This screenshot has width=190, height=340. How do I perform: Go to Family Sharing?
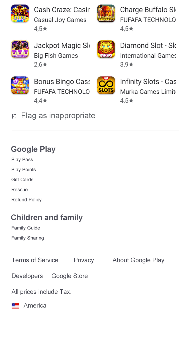[x=28, y=238]
